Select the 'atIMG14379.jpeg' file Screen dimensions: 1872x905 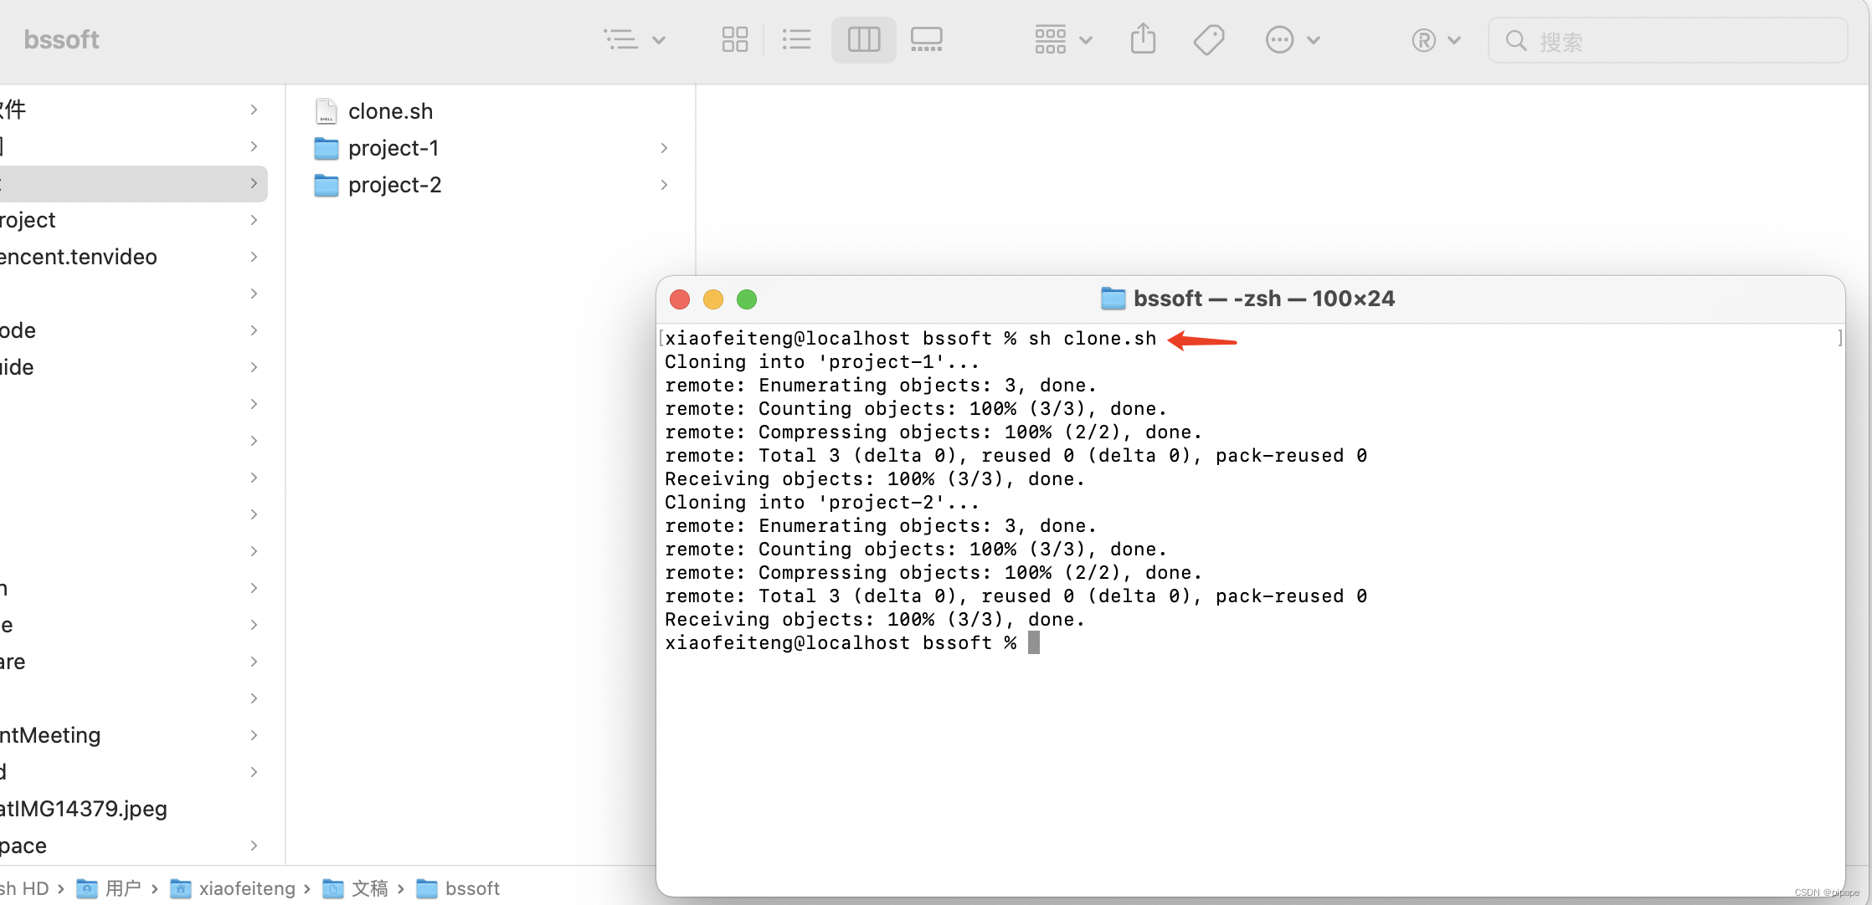click(132, 809)
